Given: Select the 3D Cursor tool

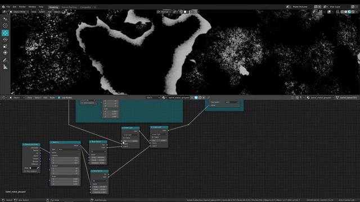Looking at the screenshot, I should click(5, 26).
